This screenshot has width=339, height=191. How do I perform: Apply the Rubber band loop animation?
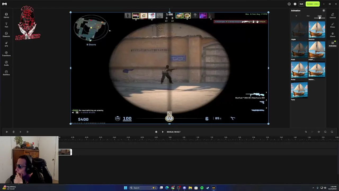pos(317,70)
